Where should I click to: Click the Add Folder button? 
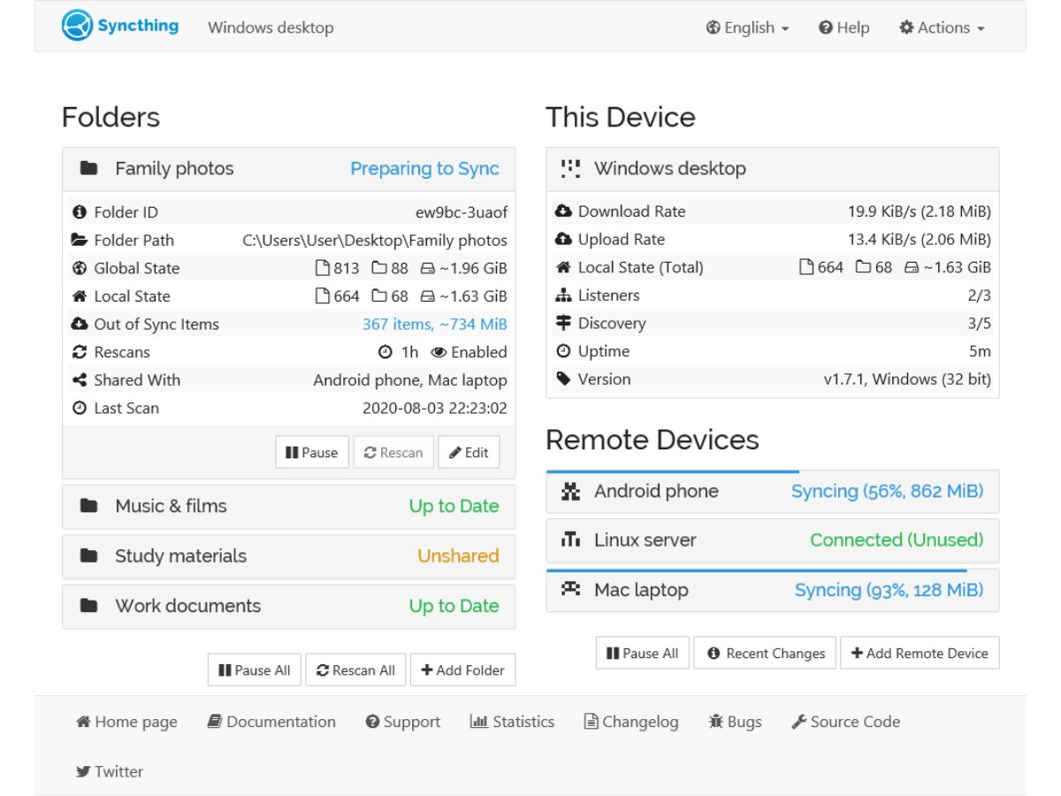click(462, 670)
